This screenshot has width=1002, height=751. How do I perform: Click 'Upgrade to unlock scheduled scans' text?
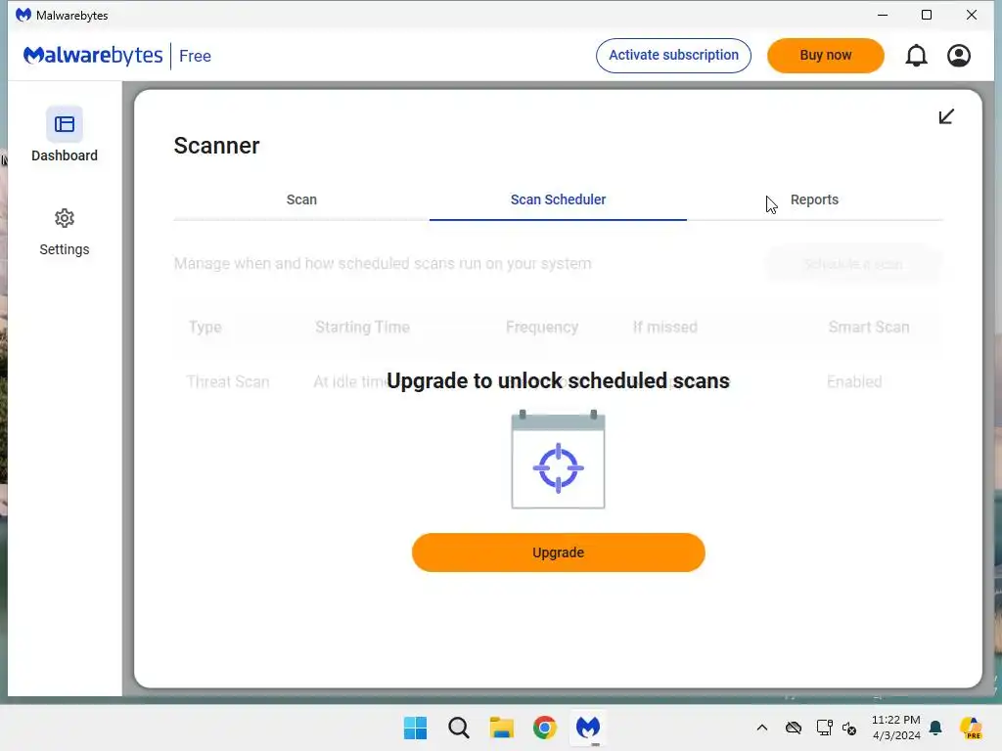pos(558,380)
